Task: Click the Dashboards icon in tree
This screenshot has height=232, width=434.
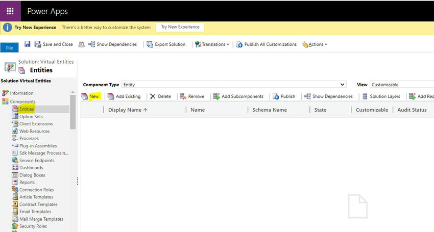Action: (15, 167)
